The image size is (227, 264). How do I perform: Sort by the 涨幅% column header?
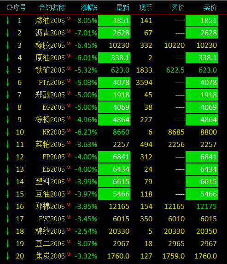click(x=89, y=8)
